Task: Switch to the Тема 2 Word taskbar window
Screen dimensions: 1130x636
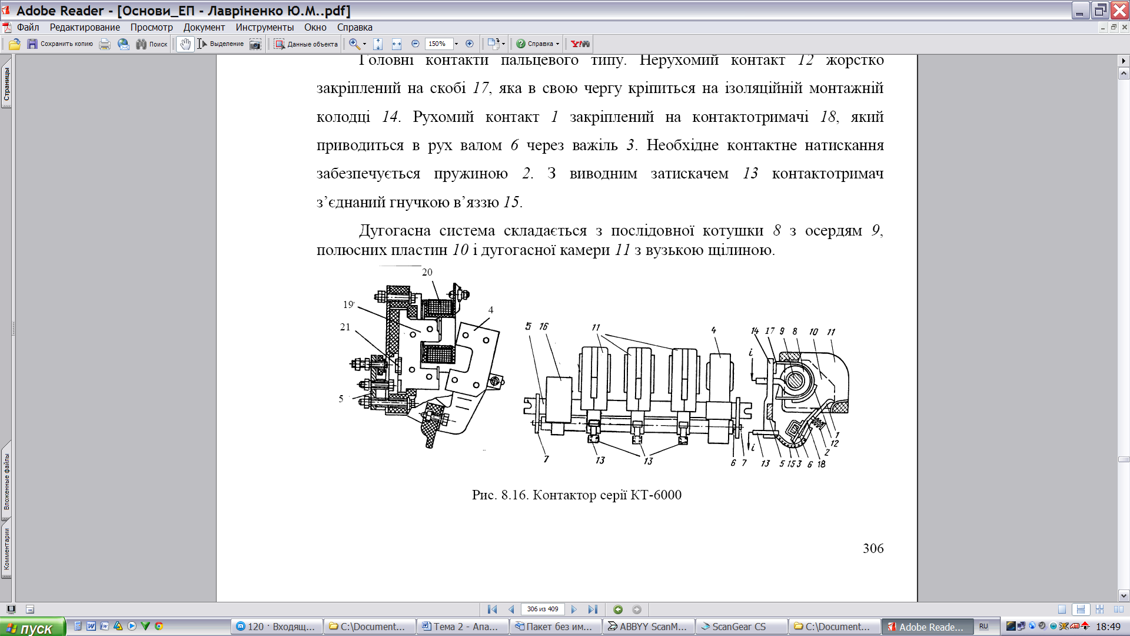Action: click(463, 627)
